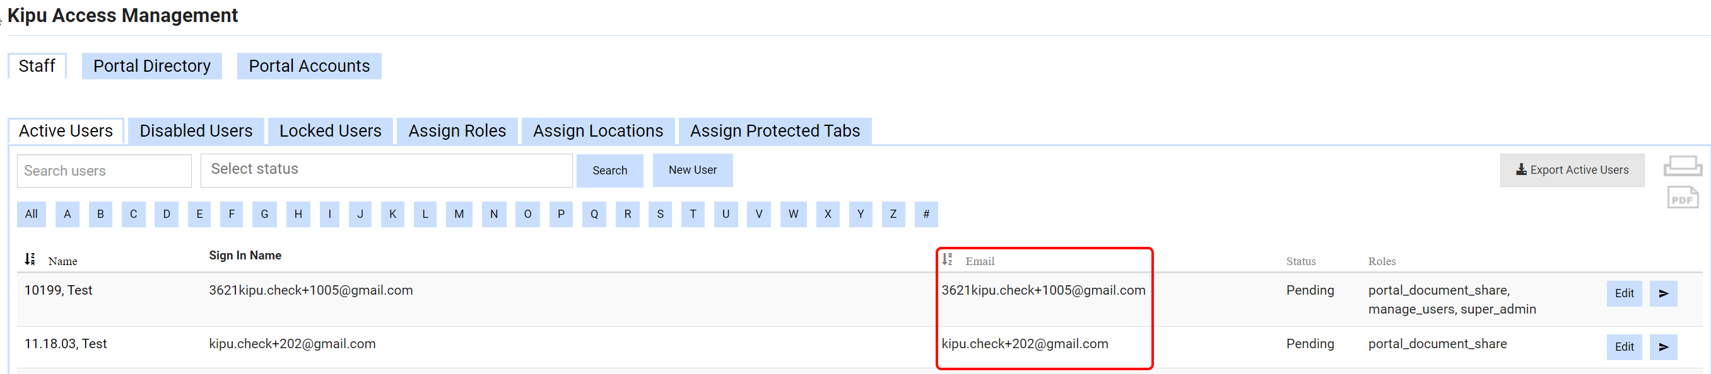Filter users by letter K

(392, 214)
